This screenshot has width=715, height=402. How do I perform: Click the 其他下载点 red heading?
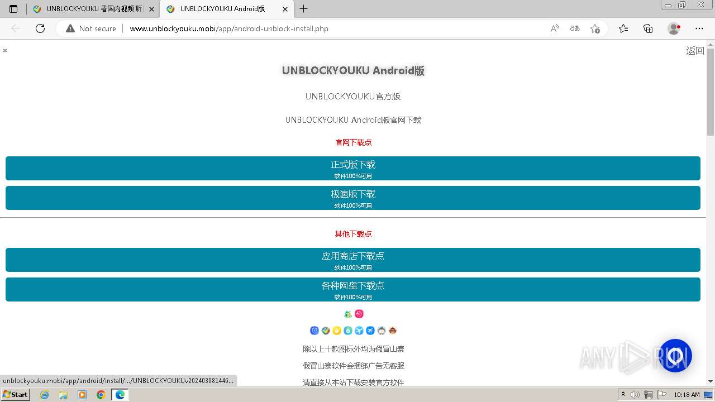pyautogui.click(x=353, y=234)
